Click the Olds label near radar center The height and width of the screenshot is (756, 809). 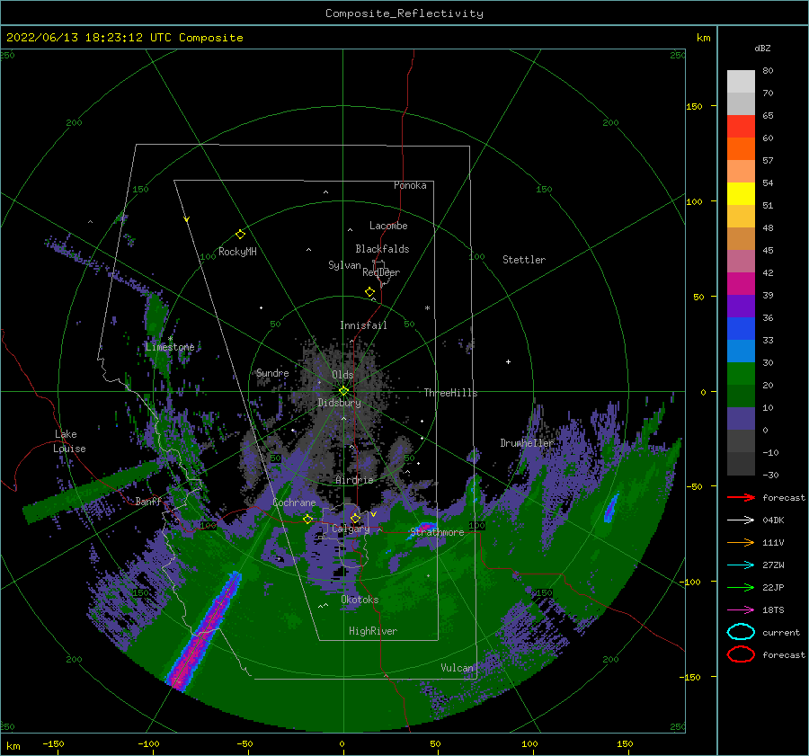[342, 375]
